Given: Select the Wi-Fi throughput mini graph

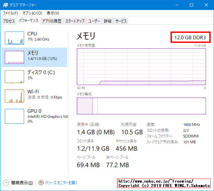Looking at the screenshot, I should [x=14, y=96].
